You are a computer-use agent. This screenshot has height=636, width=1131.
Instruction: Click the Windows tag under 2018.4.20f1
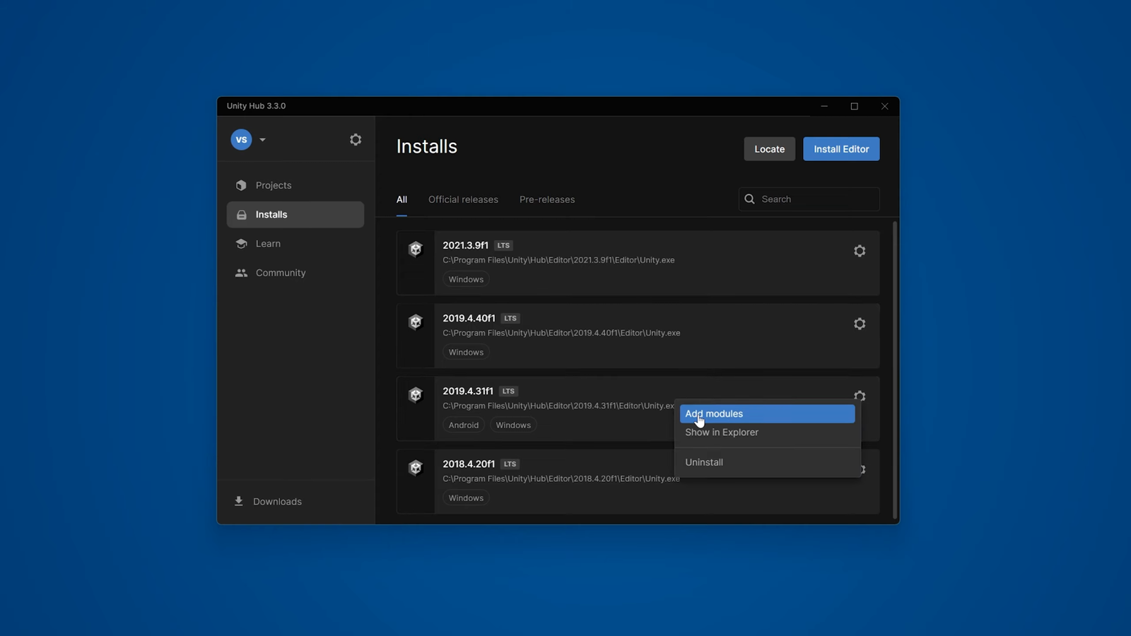(466, 497)
